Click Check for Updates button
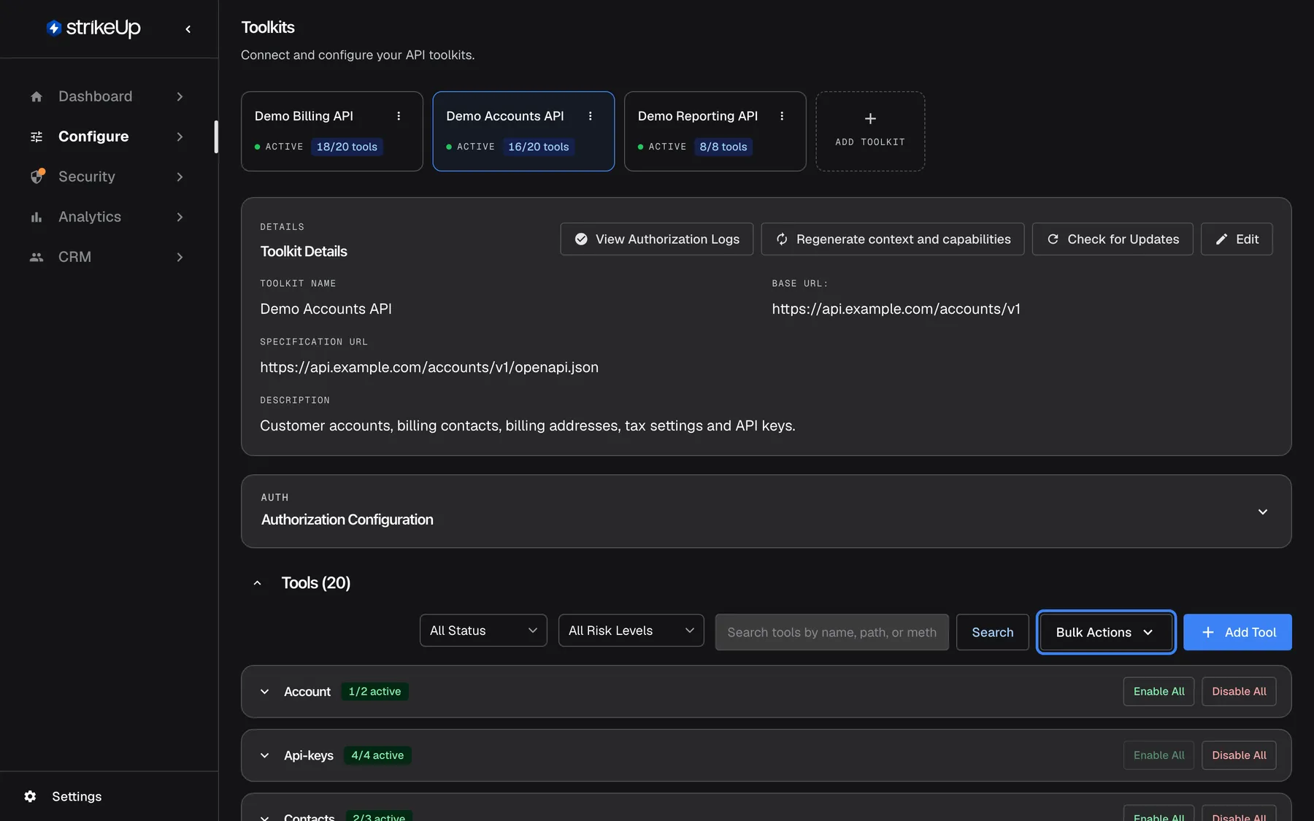This screenshot has width=1314, height=821. [1113, 239]
